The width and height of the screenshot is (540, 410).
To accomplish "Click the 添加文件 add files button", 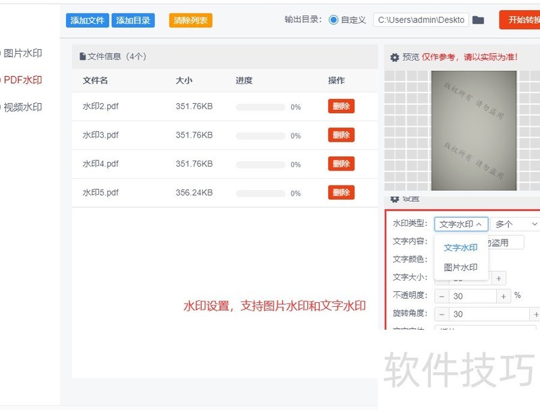I will (x=86, y=20).
